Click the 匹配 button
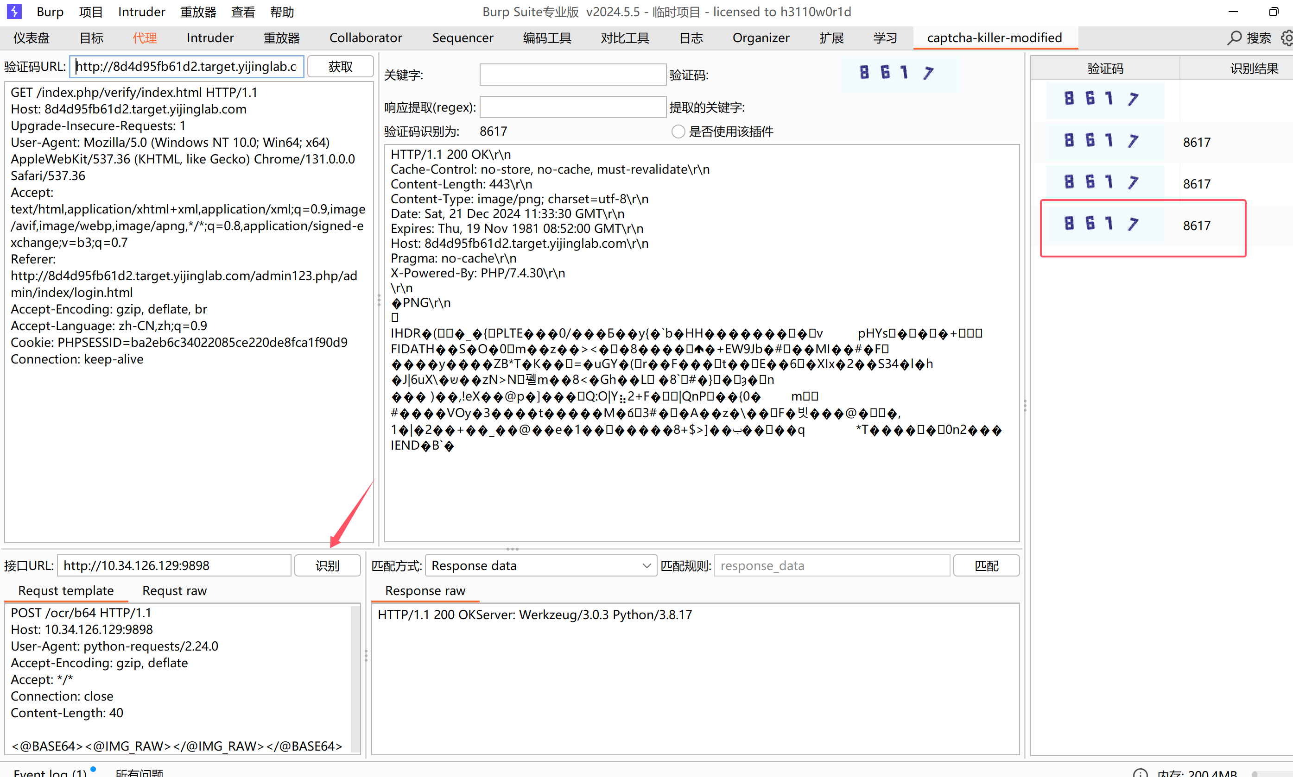1293x777 pixels. click(x=986, y=565)
